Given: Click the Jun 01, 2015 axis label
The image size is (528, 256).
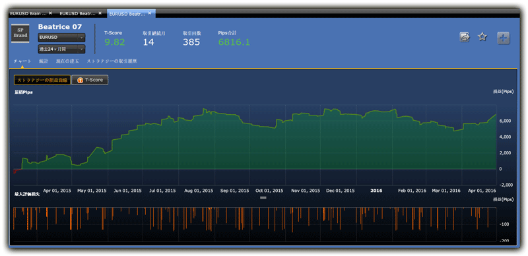Looking at the screenshot, I should tap(127, 191).
